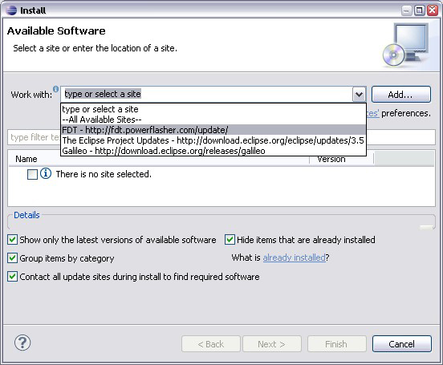
Task: Uncheck Contact all update sites during install
Action: point(12,276)
